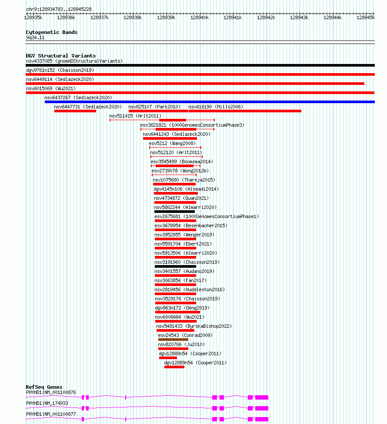Click dgv863n172 (Deng2019) variant label
The width and height of the screenshot is (387, 424).
(182, 308)
